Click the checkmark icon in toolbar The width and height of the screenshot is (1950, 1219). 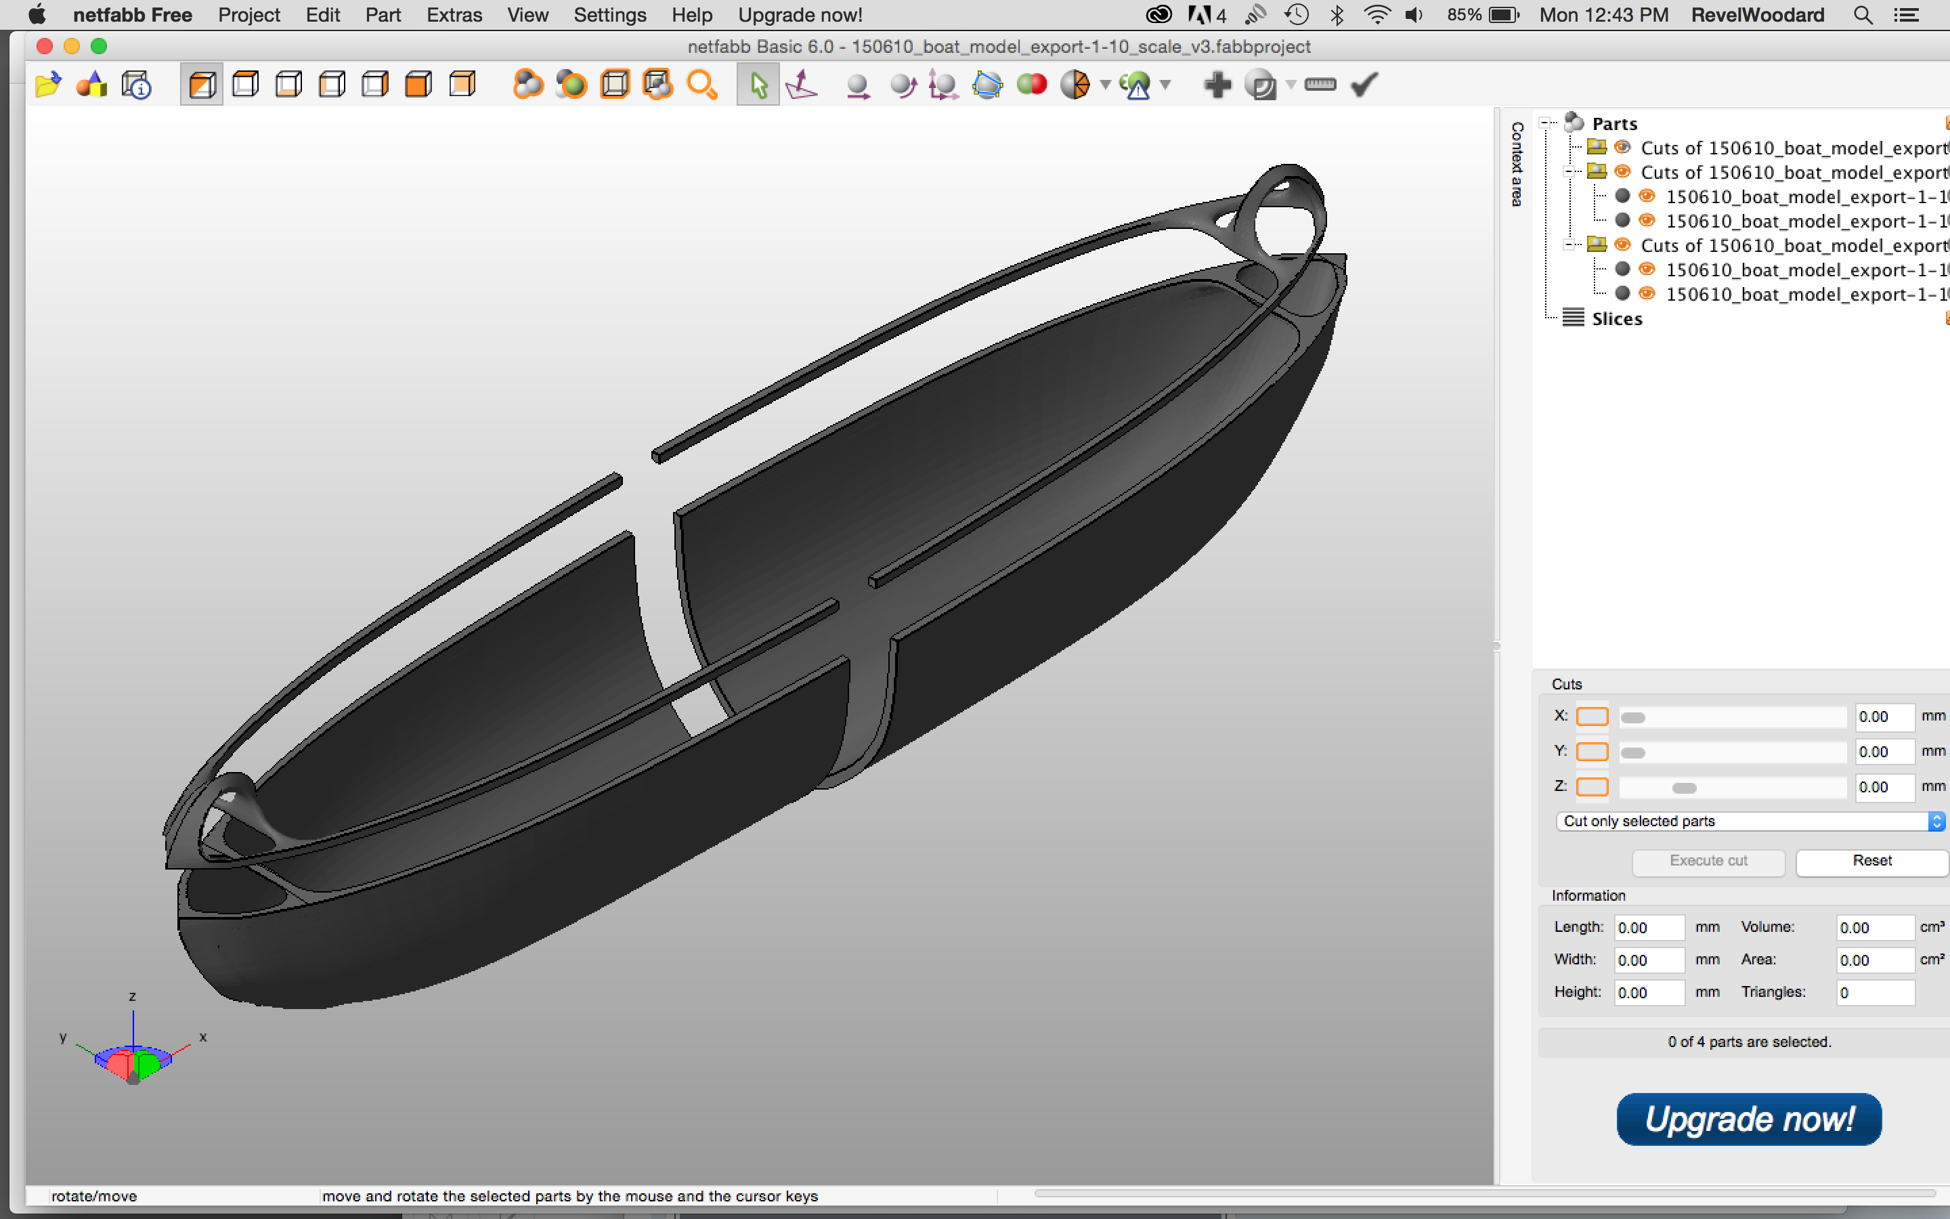click(1364, 85)
